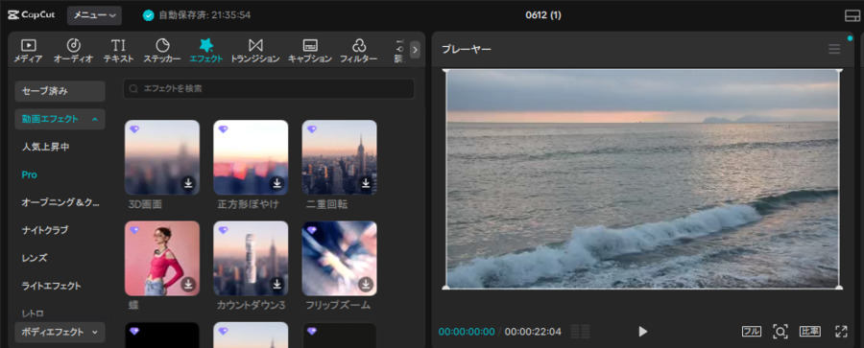
Task: Download the フリップズーム effect
Action: click(366, 284)
